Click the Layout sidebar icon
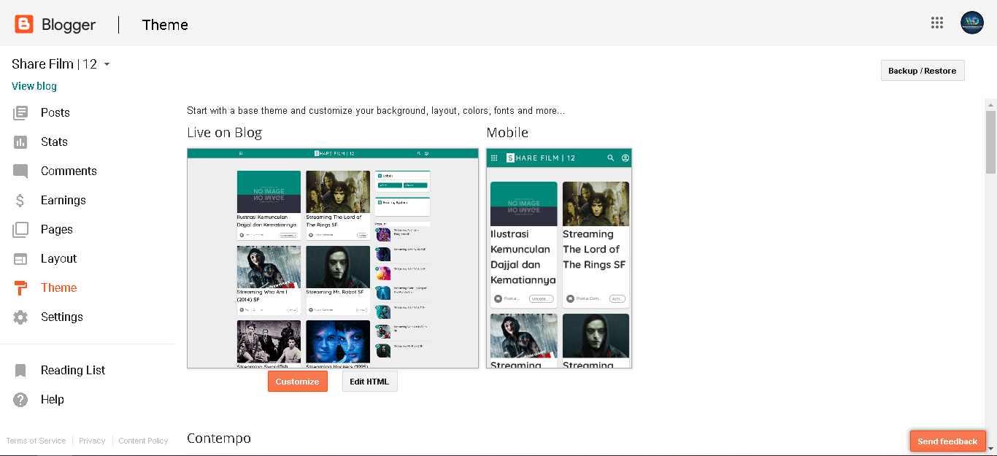This screenshot has height=456, width=997. (x=20, y=258)
